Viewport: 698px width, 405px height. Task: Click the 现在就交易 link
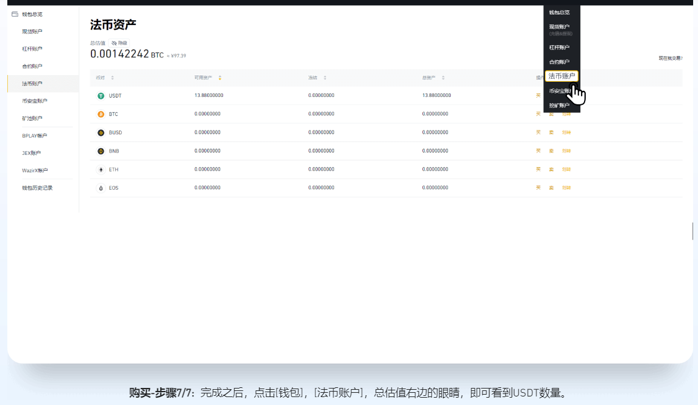point(670,59)
